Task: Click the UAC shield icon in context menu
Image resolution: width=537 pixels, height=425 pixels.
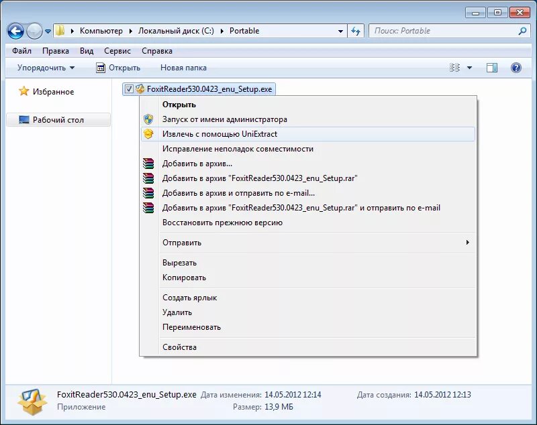Action: [x=148, y=119]
